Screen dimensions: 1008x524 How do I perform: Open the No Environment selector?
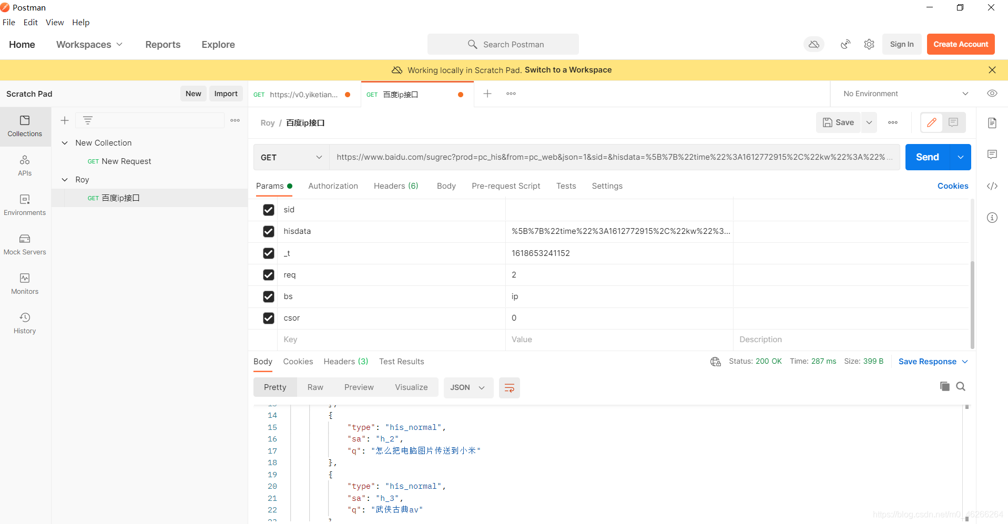coord(905,94)
